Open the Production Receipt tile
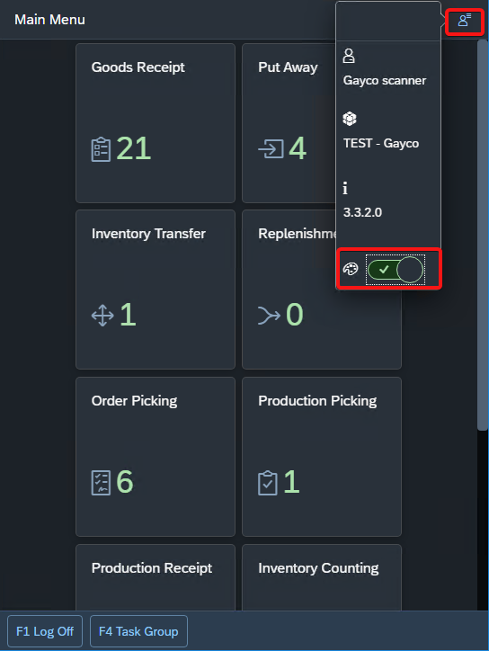 click(x=156, y=577)
